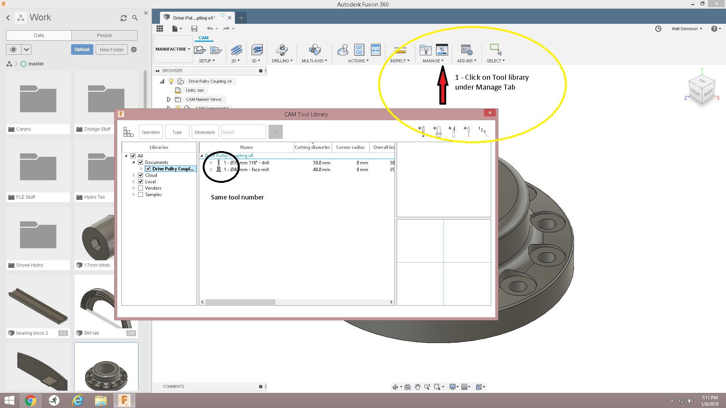Viewport: 726px width, 408px height.
Task: Click the new holder icon in Tool Library
Action: [437, 131]
